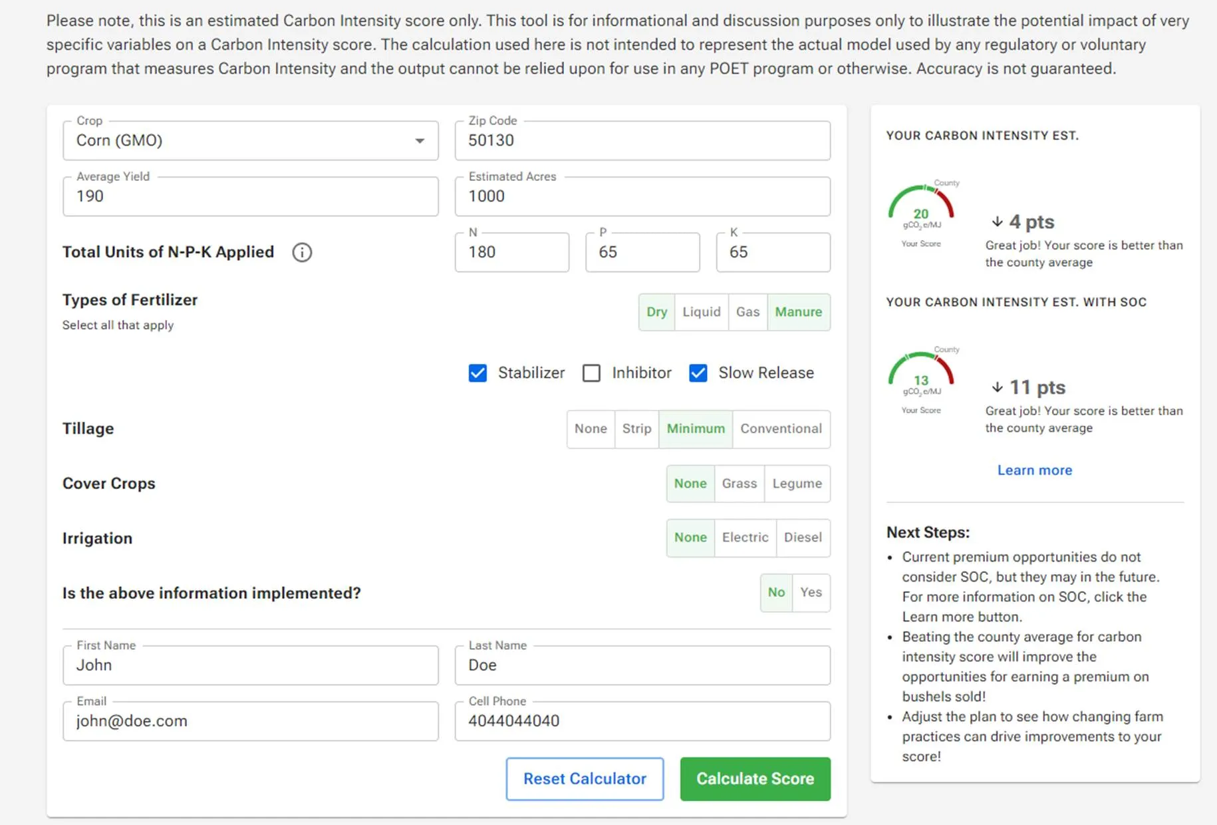Toggle Manure fertilizer type
1217x825 pixels.
tap(799, 312)
